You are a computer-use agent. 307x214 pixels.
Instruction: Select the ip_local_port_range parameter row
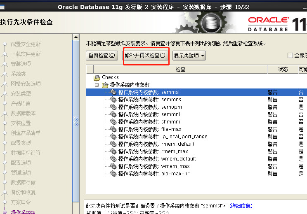tap(196, 137)
